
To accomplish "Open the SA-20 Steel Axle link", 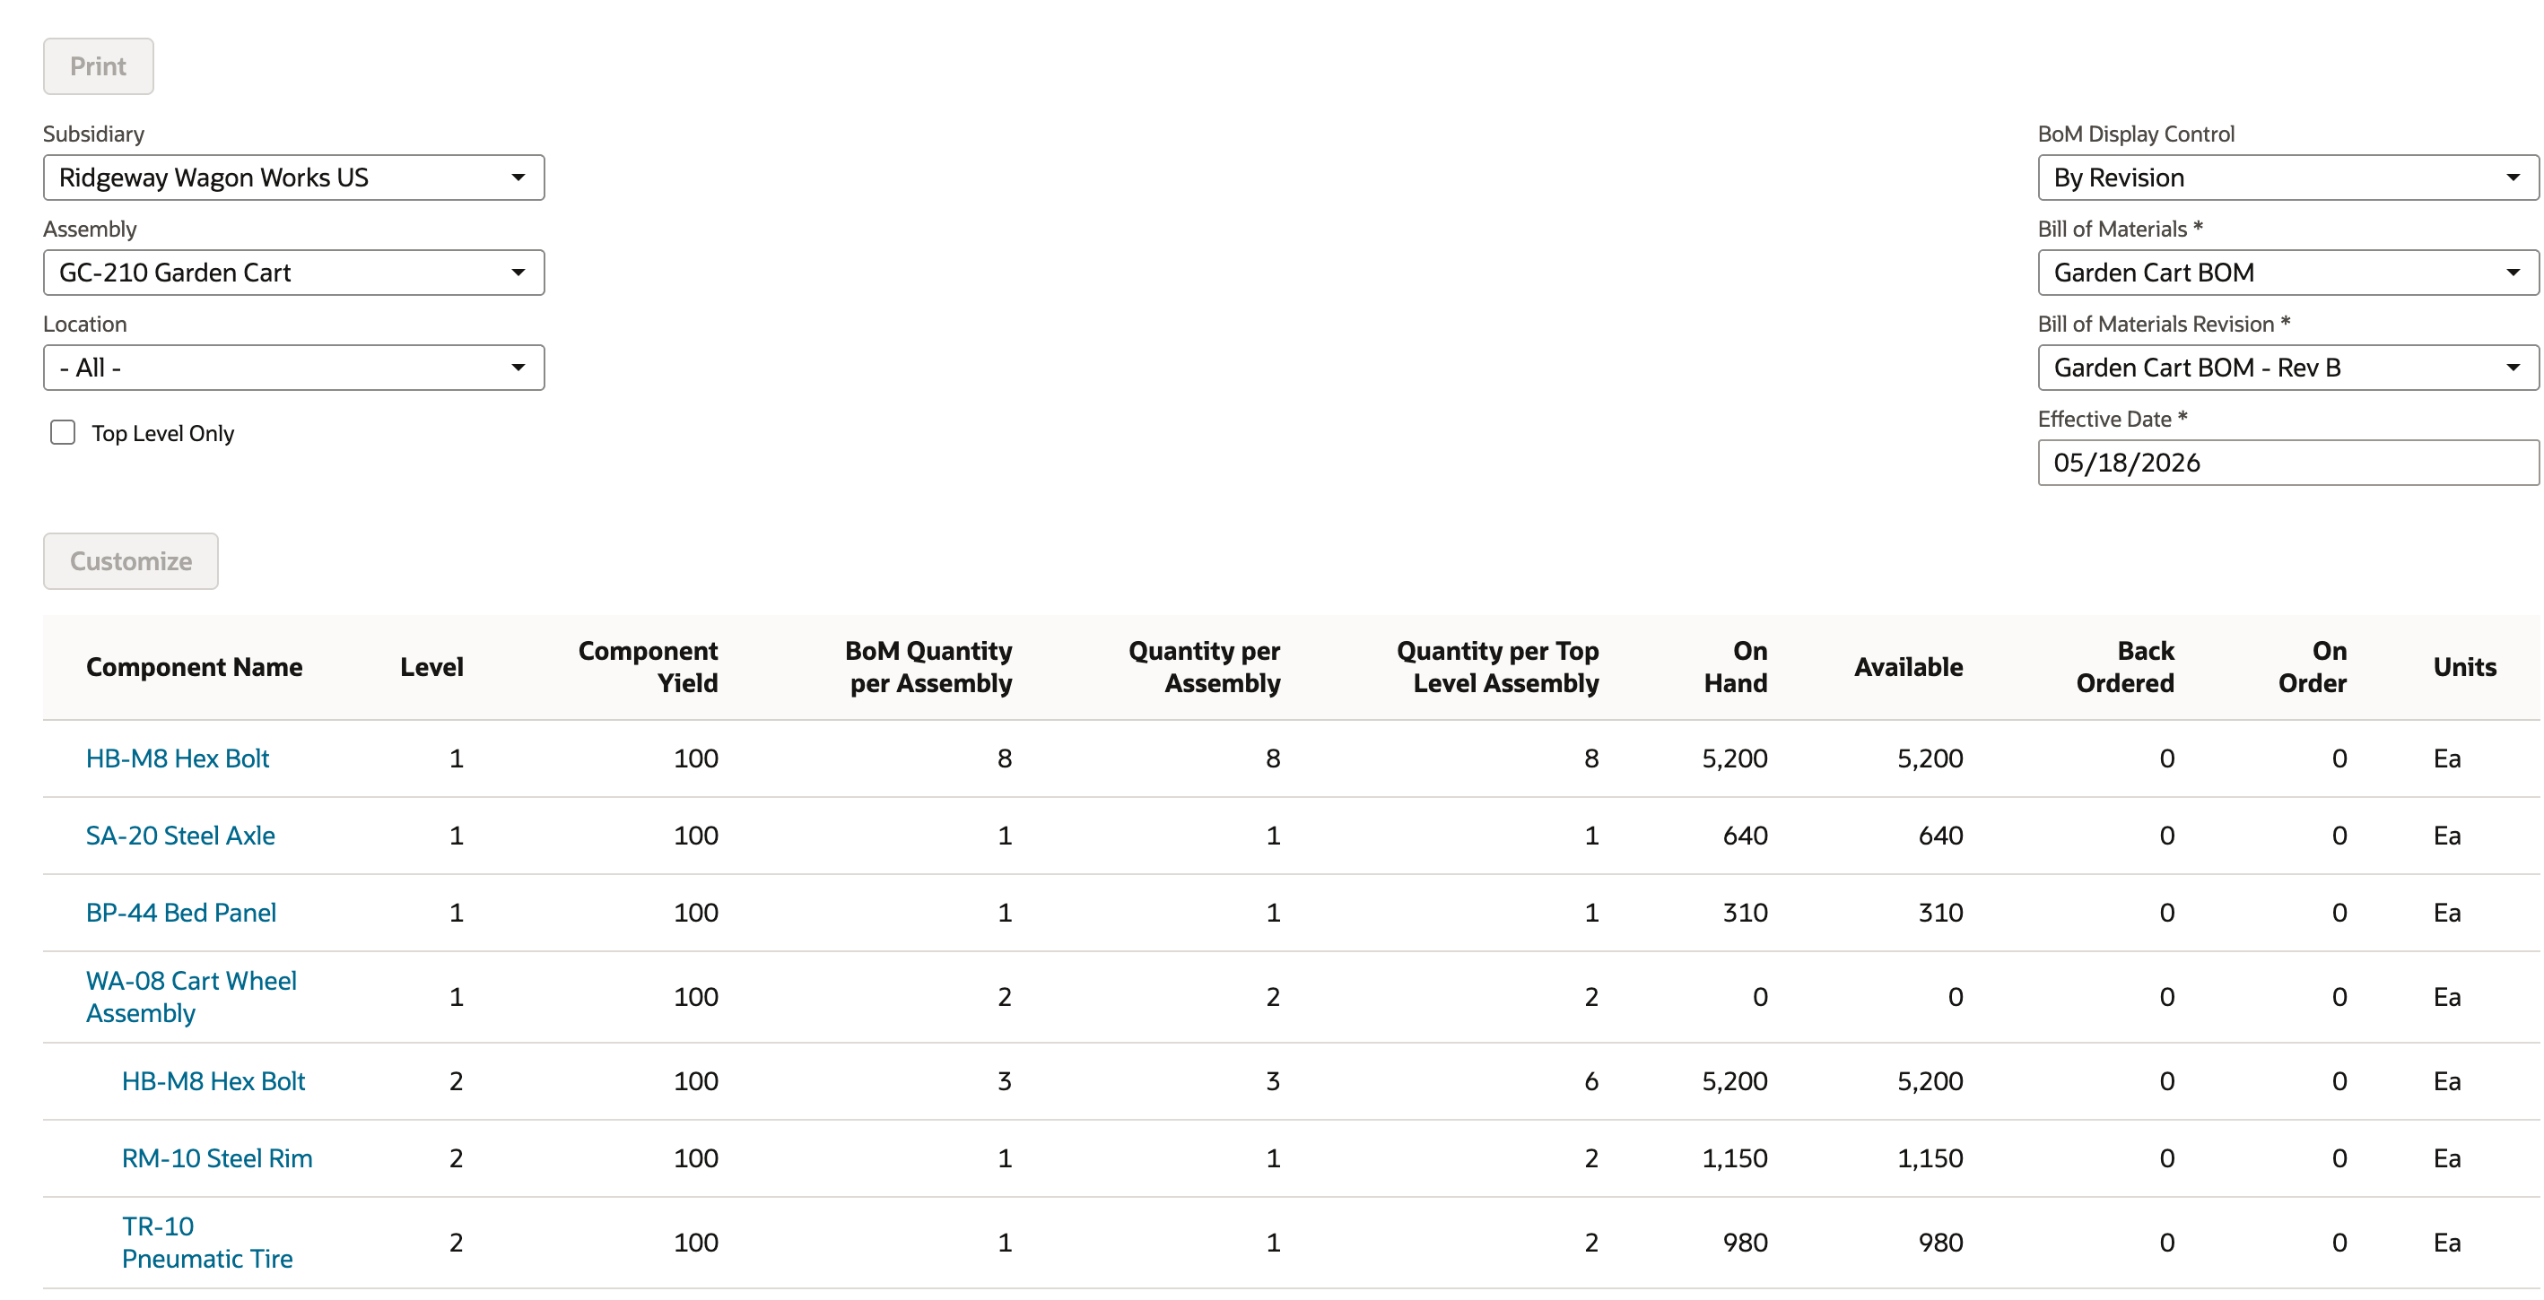I will coord(180,835).
